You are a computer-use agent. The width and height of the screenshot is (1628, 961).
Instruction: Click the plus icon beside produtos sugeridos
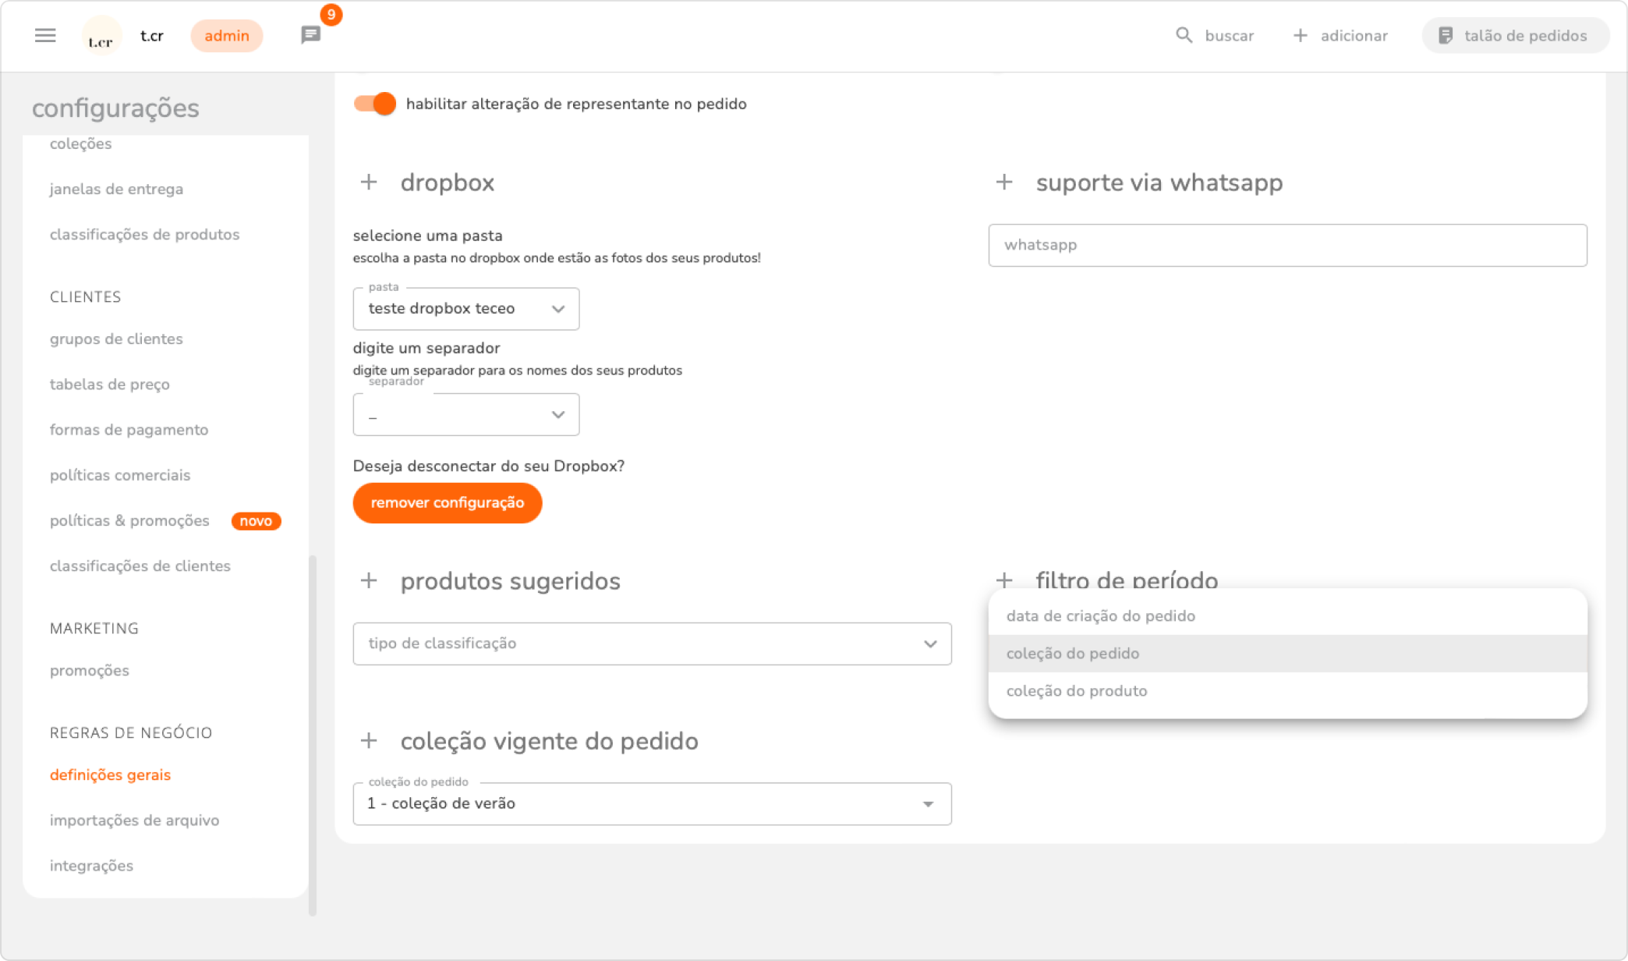point(369,581)
